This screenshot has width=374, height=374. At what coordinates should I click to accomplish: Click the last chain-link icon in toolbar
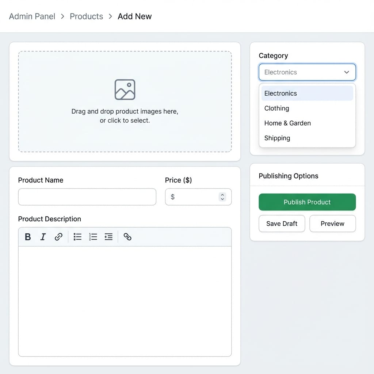click(127, 237)
